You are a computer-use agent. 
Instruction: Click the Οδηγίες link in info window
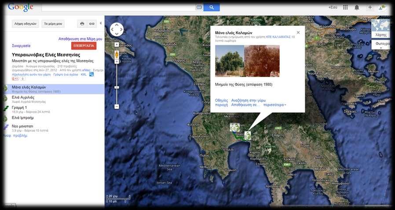click(221, 100)
